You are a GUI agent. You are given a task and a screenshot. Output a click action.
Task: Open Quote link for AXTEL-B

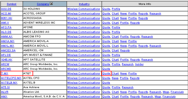pyautogui.click(x=106, y=83)
